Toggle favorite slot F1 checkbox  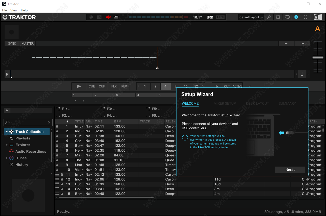(x=58, y=109)
